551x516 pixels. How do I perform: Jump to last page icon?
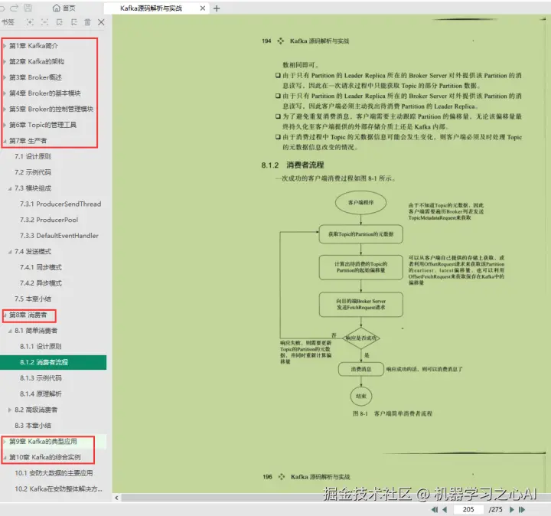pos(521,509)
